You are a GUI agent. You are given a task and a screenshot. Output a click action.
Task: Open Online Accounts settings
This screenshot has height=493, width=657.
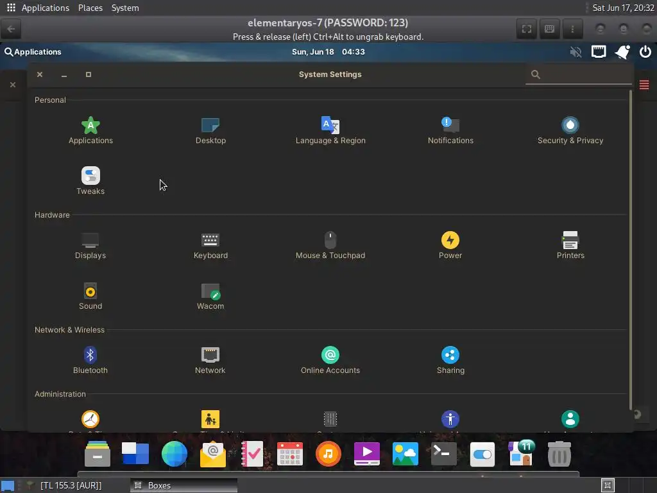click(x=330, y=355)
